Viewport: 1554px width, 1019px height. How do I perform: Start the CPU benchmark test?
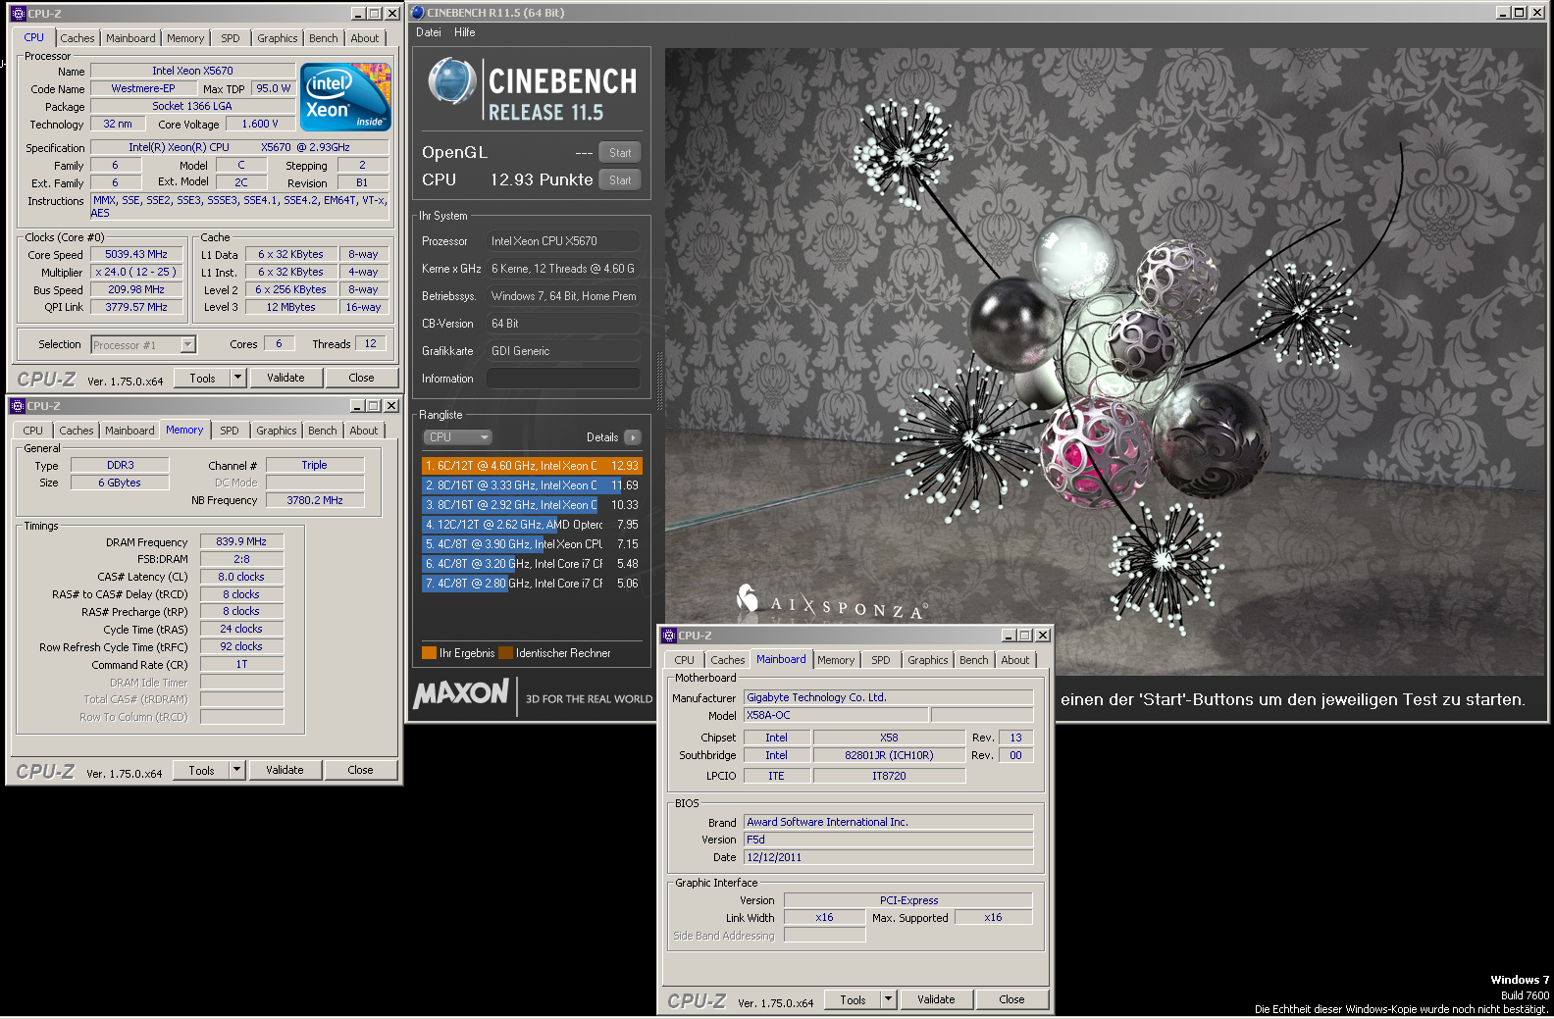(620, 180)
